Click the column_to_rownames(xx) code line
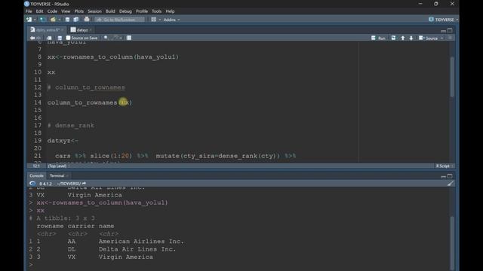 pos(90,102)
